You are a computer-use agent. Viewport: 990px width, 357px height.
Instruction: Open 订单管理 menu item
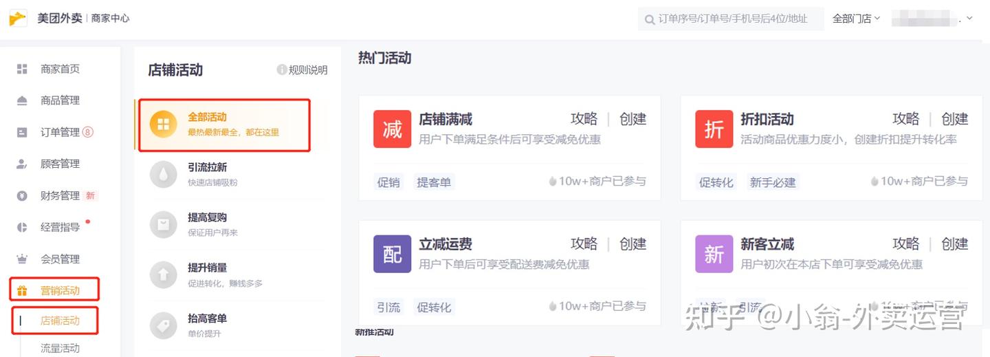point(60,132)
